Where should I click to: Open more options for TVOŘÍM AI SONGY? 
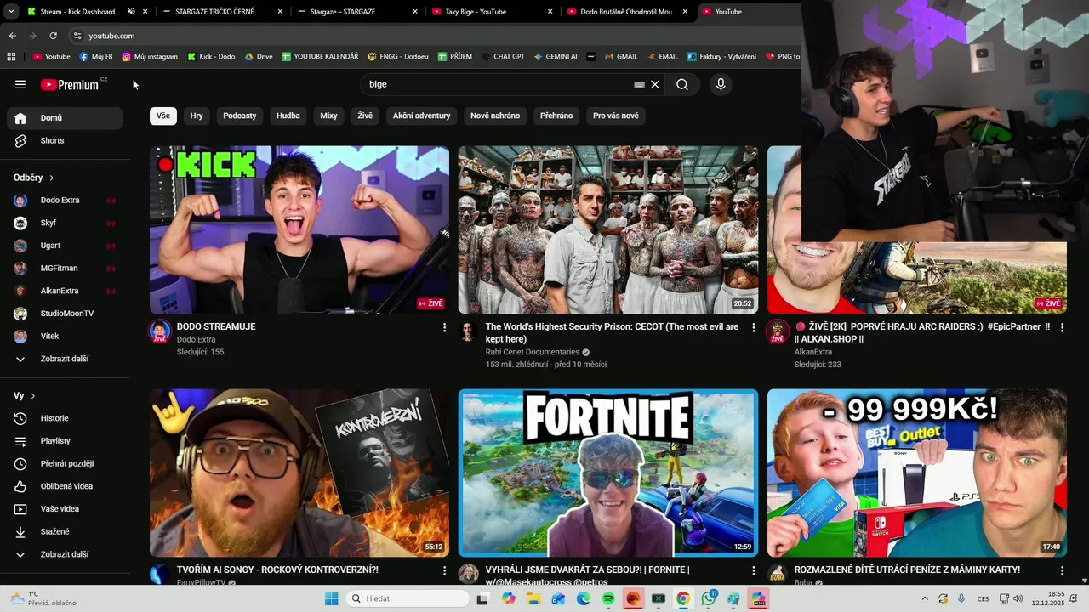(444, 570)
